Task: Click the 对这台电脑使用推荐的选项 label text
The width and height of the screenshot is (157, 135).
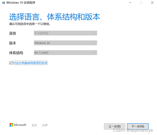Action: pos(30,63)
